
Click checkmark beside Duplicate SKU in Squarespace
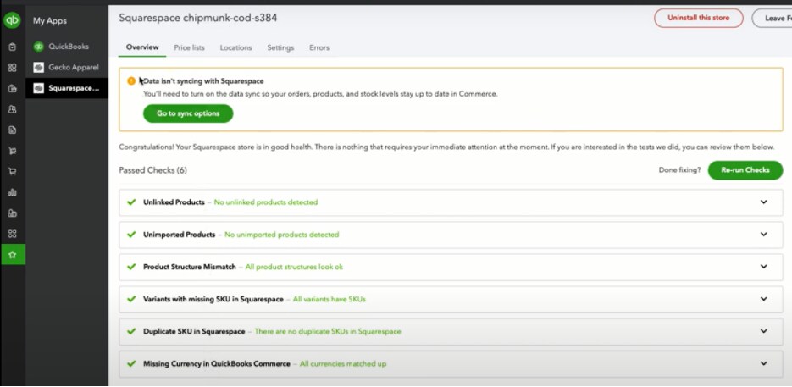[132, 331]
